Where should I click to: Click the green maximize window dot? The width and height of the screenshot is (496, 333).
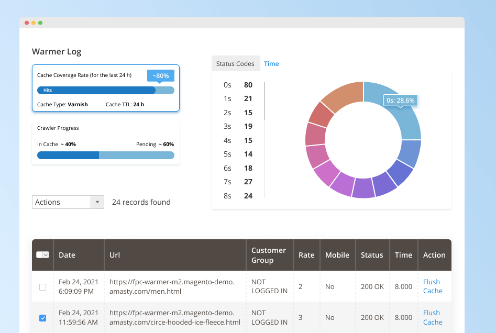(40, 23)
